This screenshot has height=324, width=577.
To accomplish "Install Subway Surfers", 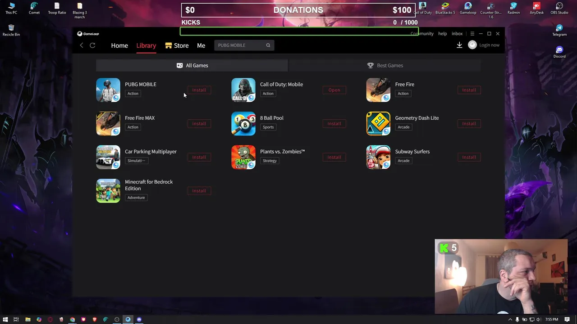I will click(x=469, y=157).
